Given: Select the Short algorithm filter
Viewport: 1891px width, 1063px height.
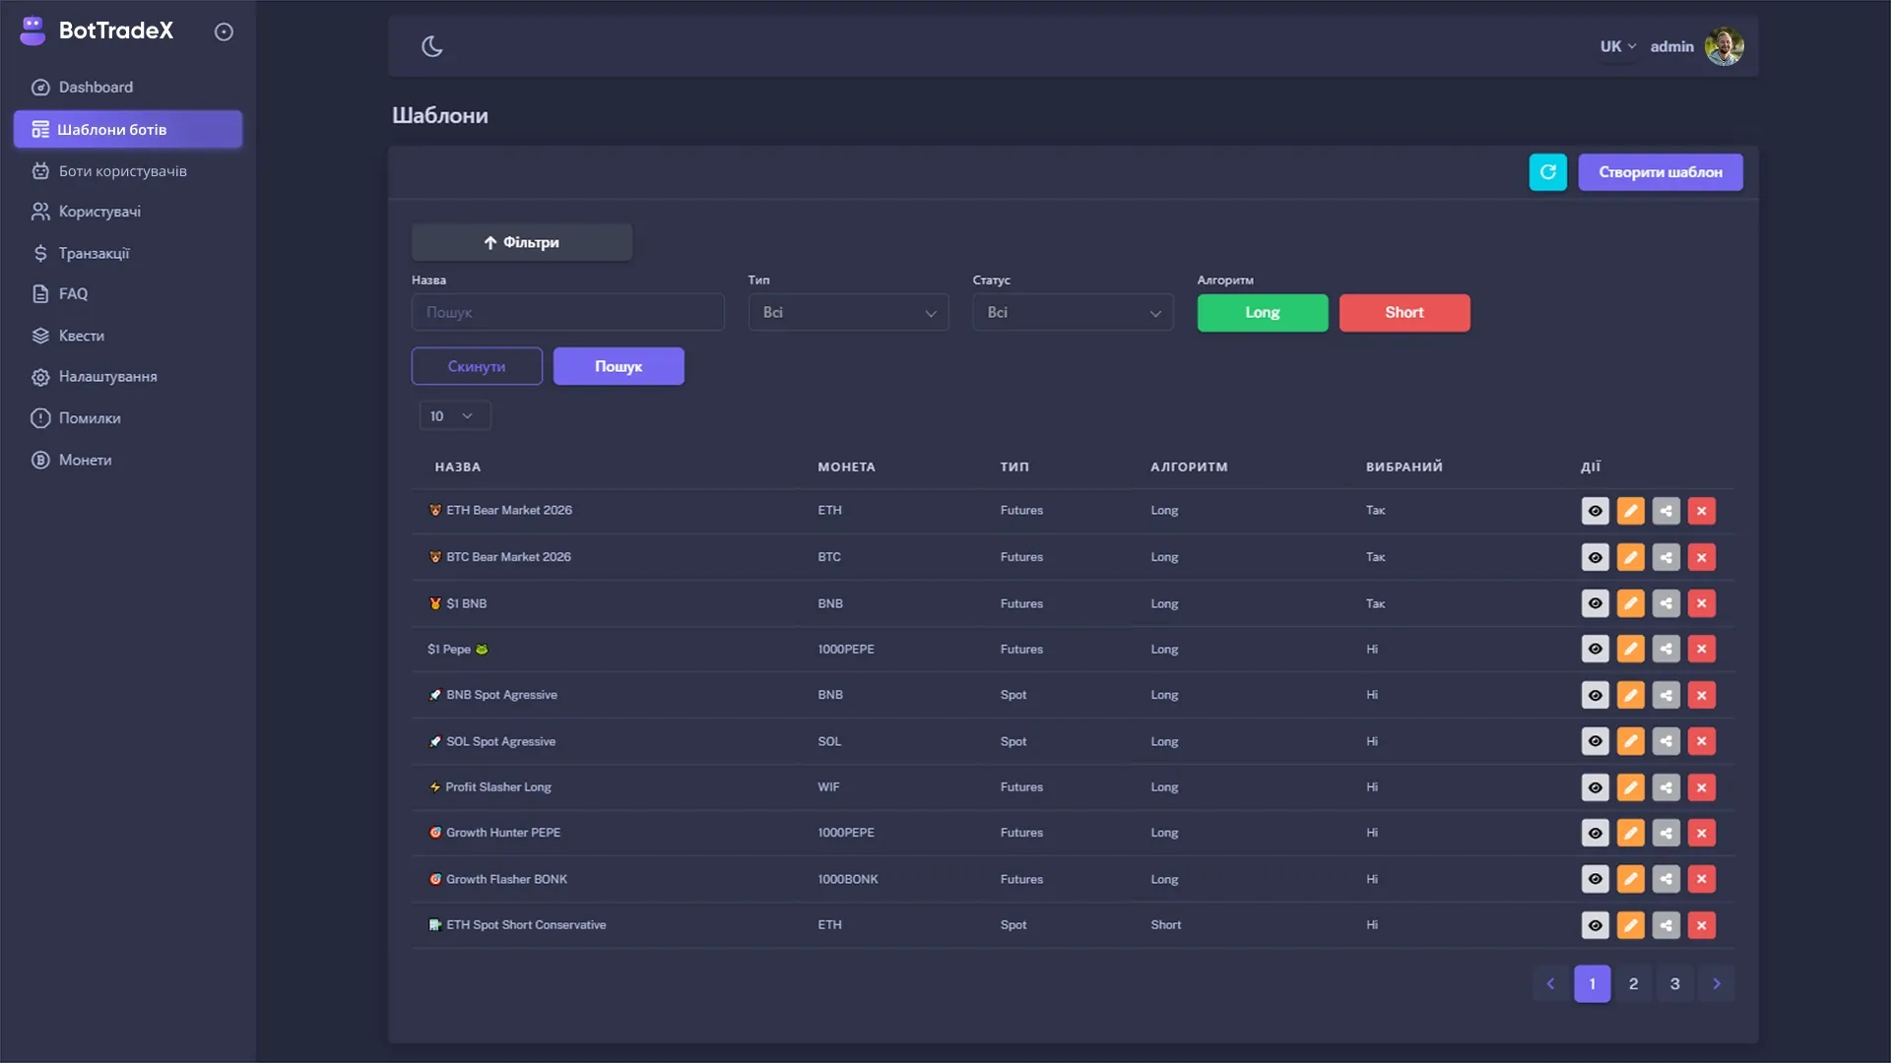Looking at the screenshot, I should 1404,312.
